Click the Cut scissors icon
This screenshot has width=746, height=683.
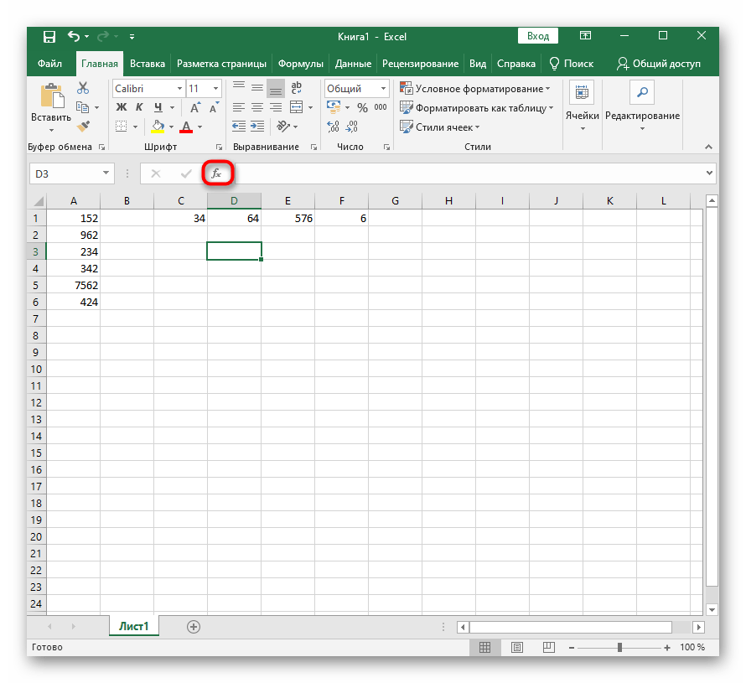tap(83, 87)
